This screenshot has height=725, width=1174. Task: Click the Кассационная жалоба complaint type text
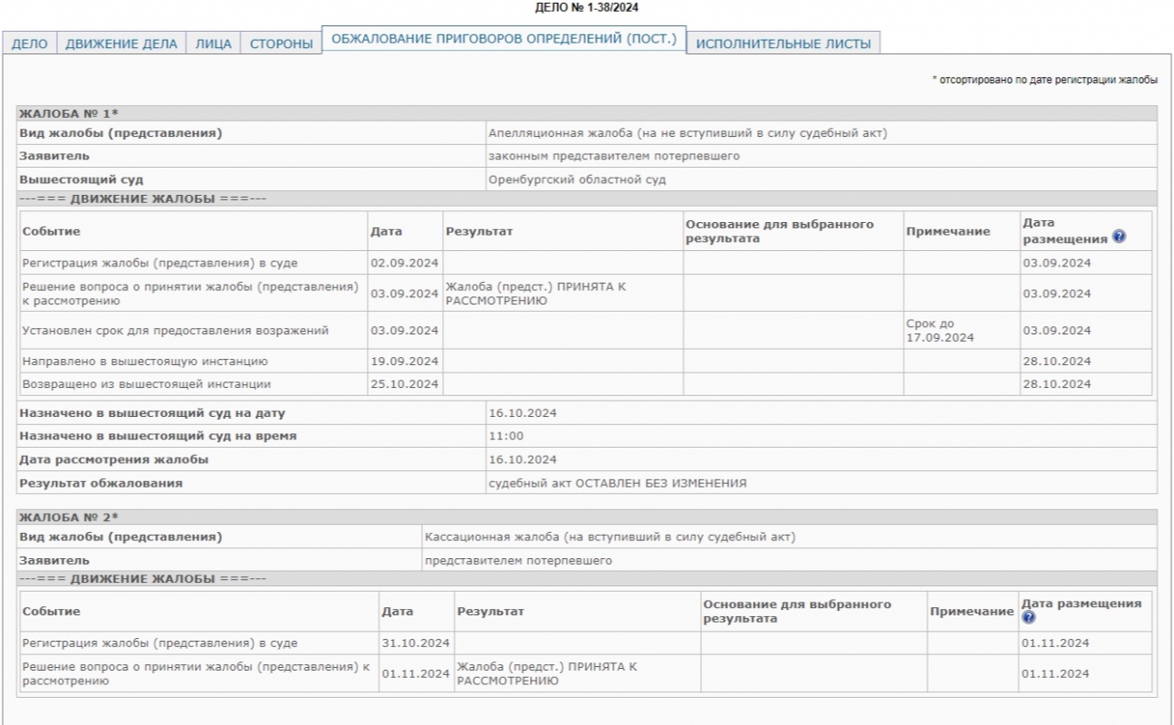[610, 536]
